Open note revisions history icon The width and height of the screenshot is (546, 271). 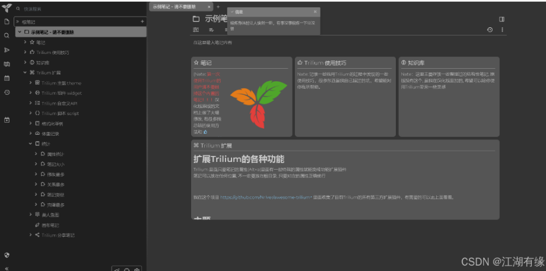[490, 30]
